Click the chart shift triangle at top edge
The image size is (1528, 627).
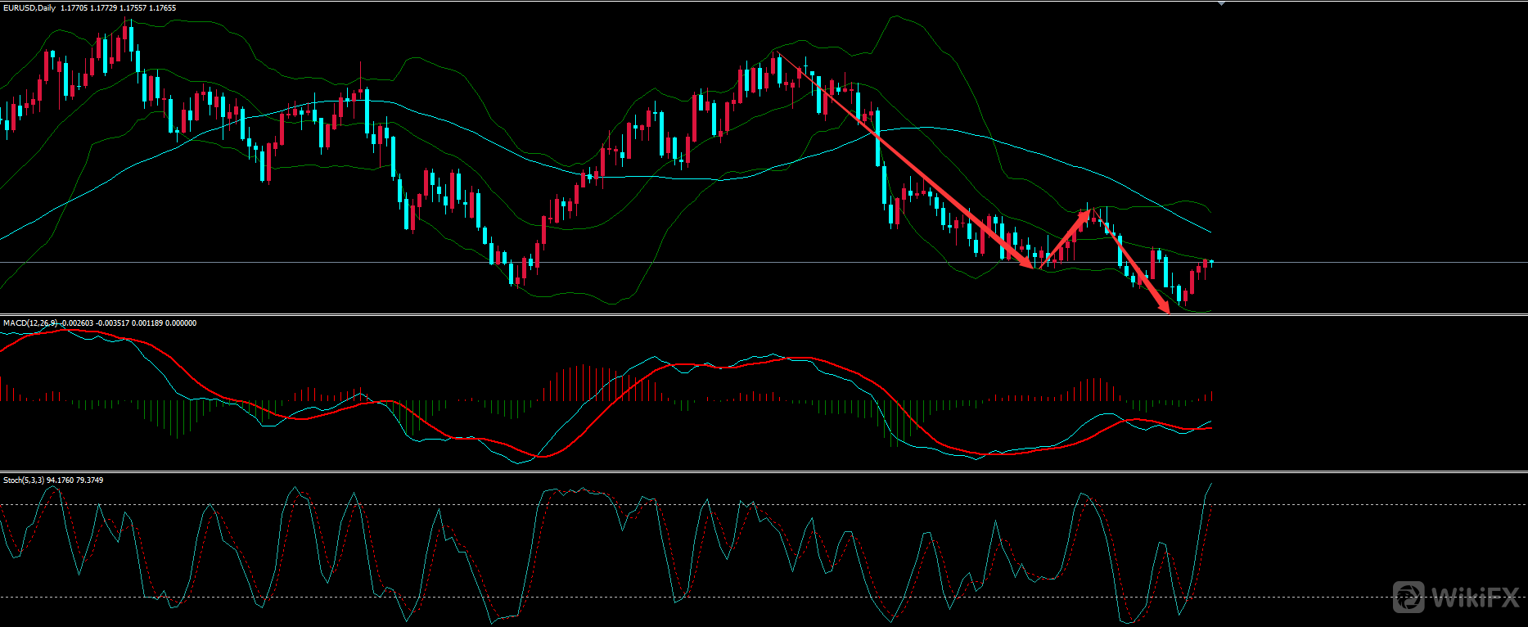coord(1222,3)
